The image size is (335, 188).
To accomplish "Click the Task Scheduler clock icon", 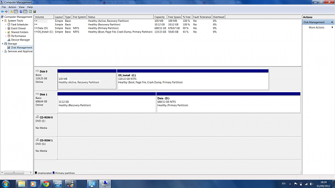I will 9,25.
